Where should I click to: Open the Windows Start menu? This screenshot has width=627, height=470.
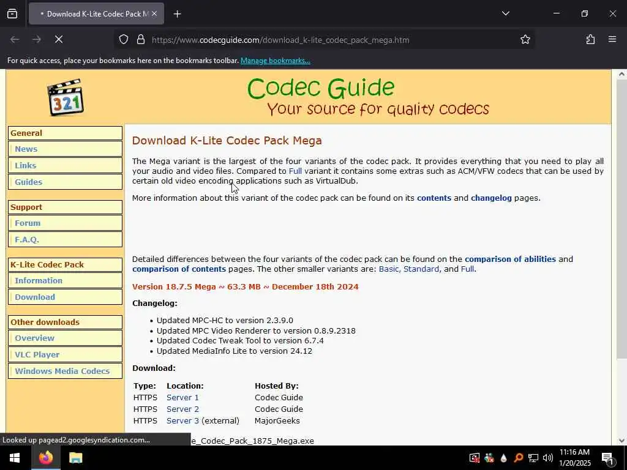(x=15, y=458)
